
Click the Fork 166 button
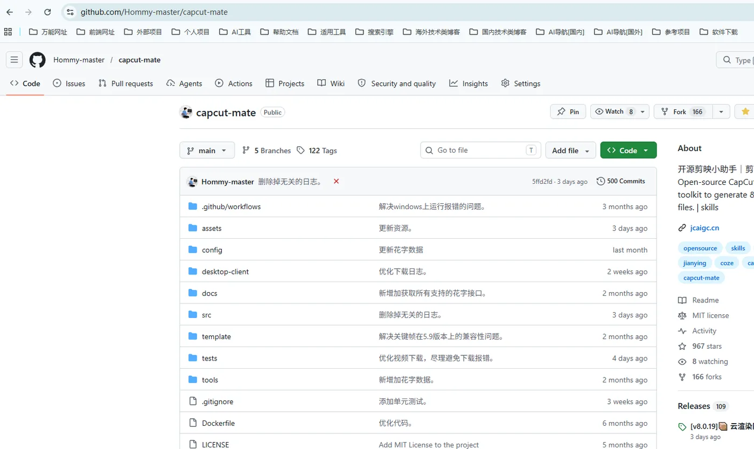point(683,112)
